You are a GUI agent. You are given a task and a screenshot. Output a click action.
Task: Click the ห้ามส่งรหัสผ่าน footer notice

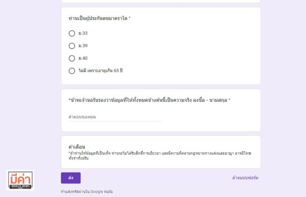click(87, 192)
